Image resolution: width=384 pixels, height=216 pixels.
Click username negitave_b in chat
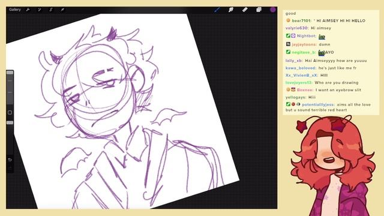(x=304, y=52)
